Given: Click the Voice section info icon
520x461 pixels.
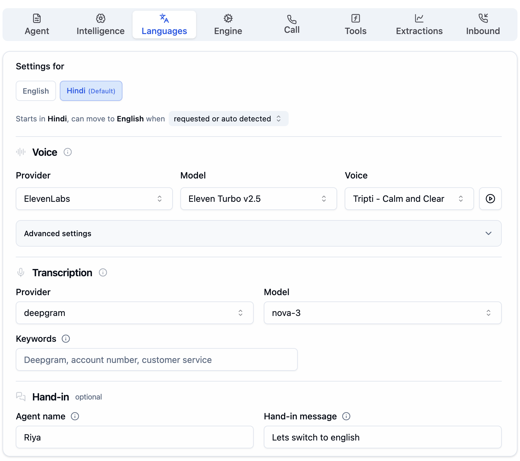Looking at the screenshot, I should pyautogui.click(x=68, y=152).
